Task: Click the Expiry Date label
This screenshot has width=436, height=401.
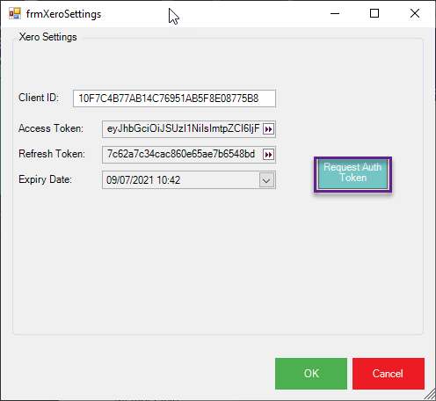Action: [45, 179]
